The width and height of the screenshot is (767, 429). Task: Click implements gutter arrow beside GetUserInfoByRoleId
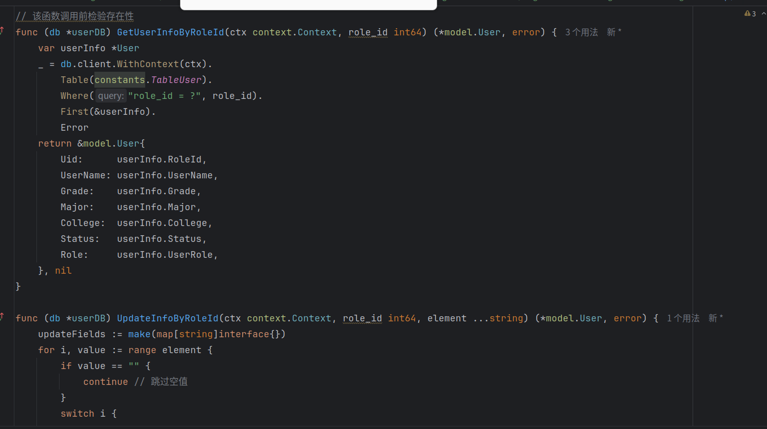click(3, 31)
